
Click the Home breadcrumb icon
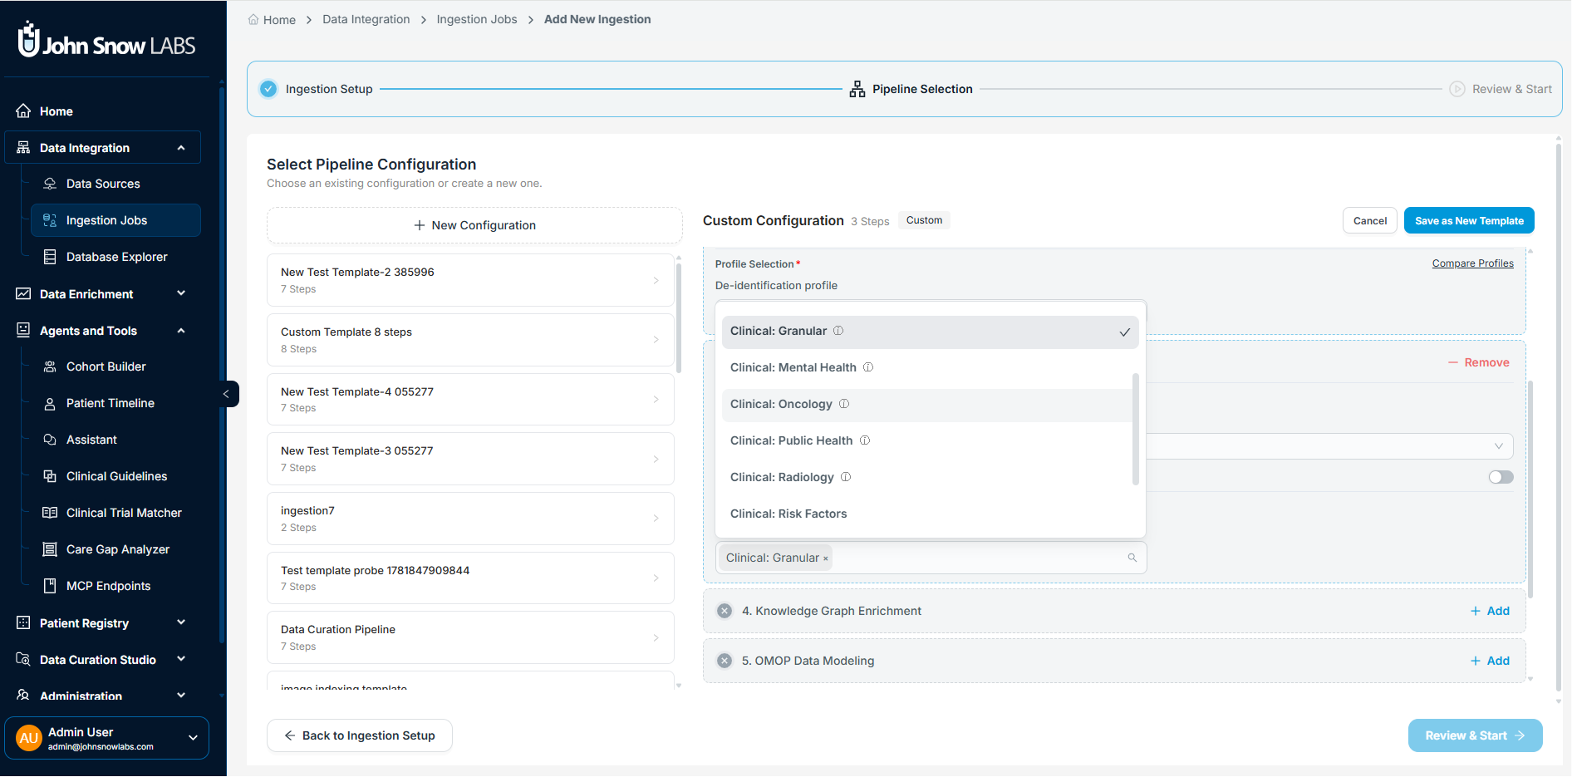click(x=253, y=19)
